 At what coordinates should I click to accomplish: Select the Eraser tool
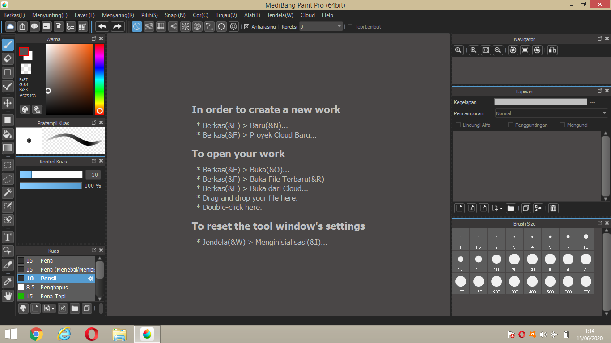click(8, 59)
